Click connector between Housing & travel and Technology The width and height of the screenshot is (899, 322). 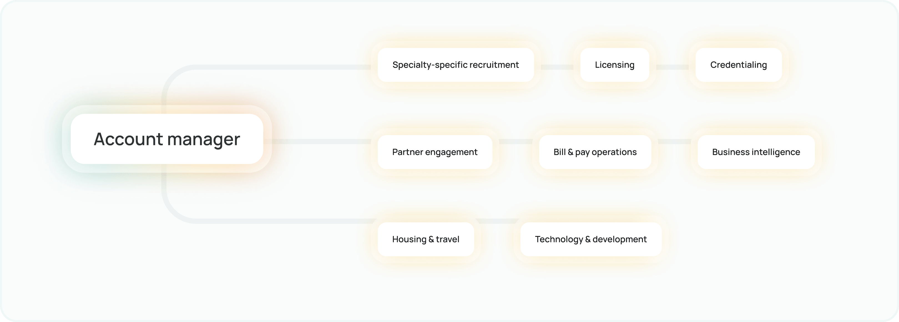click(497, 221)
